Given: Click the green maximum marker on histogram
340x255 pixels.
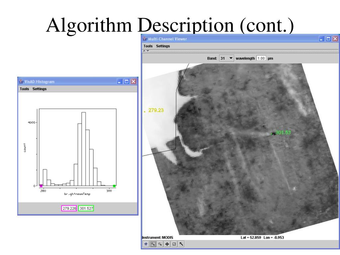Looking at the screenshot, I should coord(114,186).
